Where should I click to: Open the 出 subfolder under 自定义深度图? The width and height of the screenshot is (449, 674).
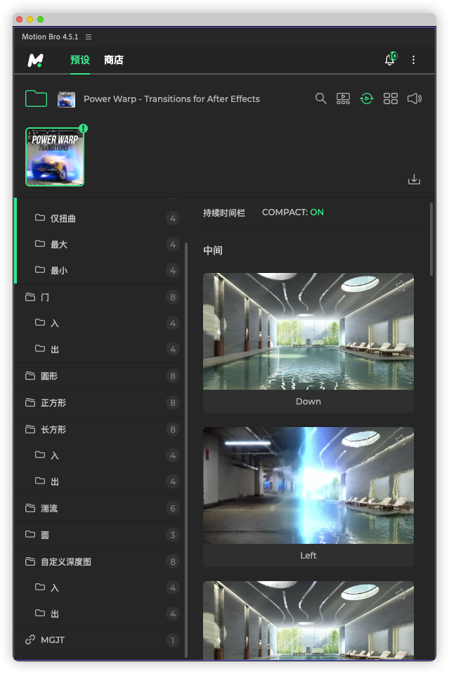(100, 613)
